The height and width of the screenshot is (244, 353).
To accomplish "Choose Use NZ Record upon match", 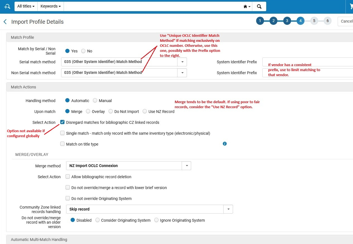I will (x=145, y=112).
